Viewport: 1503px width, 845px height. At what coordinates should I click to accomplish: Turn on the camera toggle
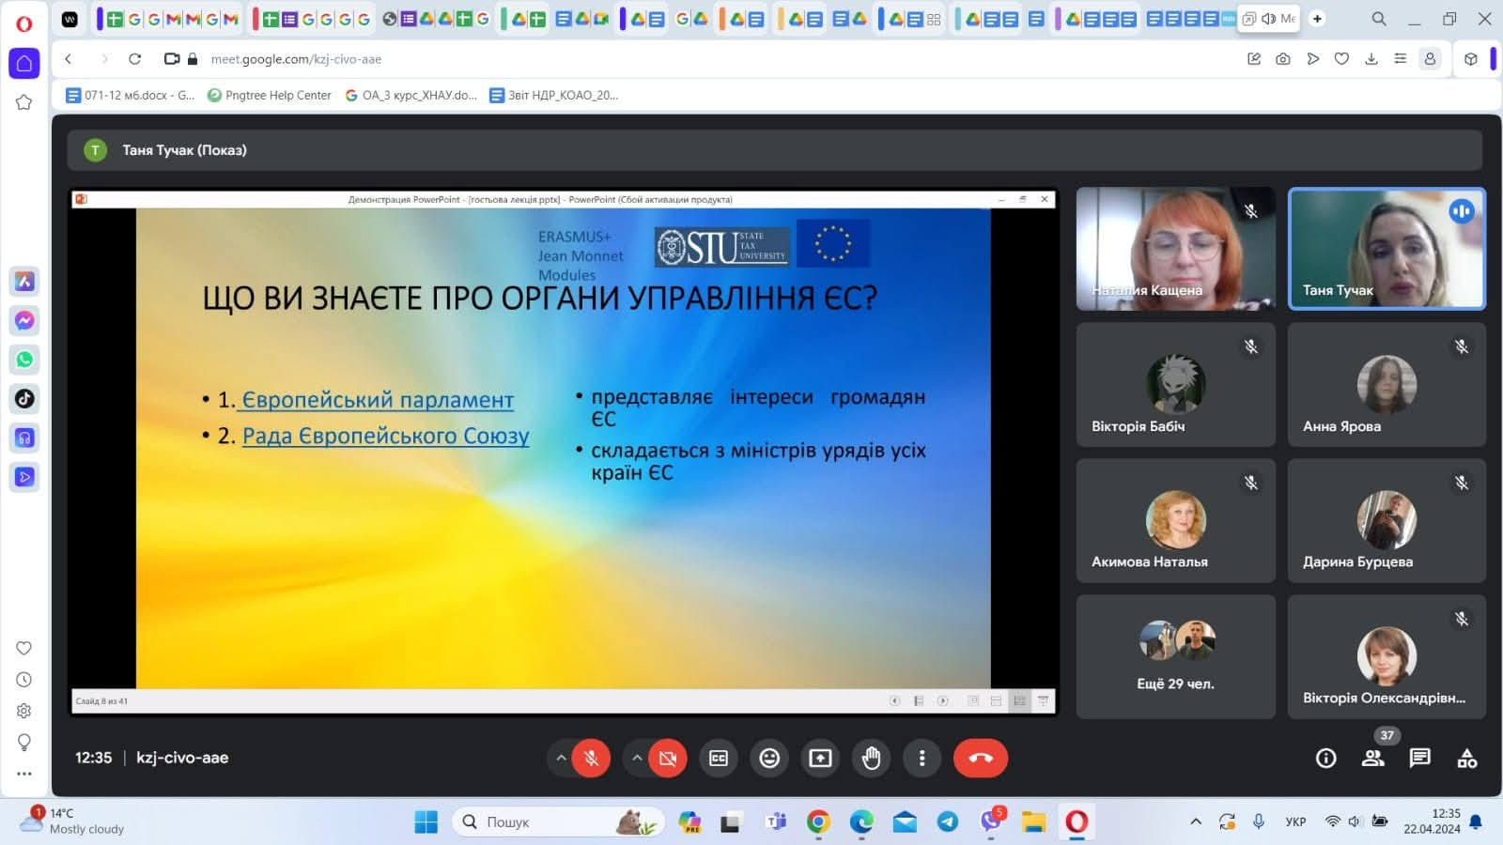coord(667,758)
